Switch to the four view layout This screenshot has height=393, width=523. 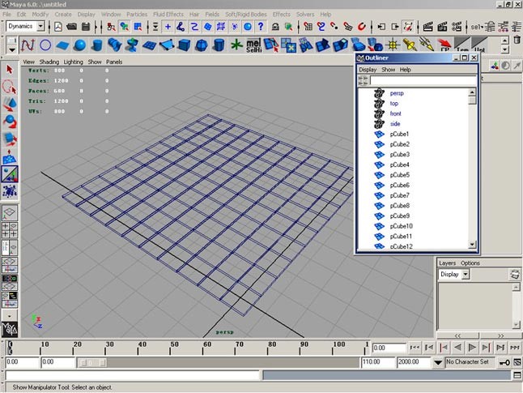(10, 230)
